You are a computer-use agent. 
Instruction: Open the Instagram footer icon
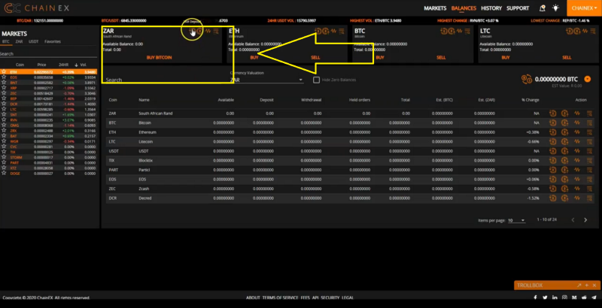[x=565, y=297]
